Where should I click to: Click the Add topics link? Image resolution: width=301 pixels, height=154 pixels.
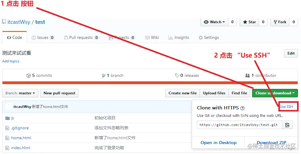[x=11, y=61]
